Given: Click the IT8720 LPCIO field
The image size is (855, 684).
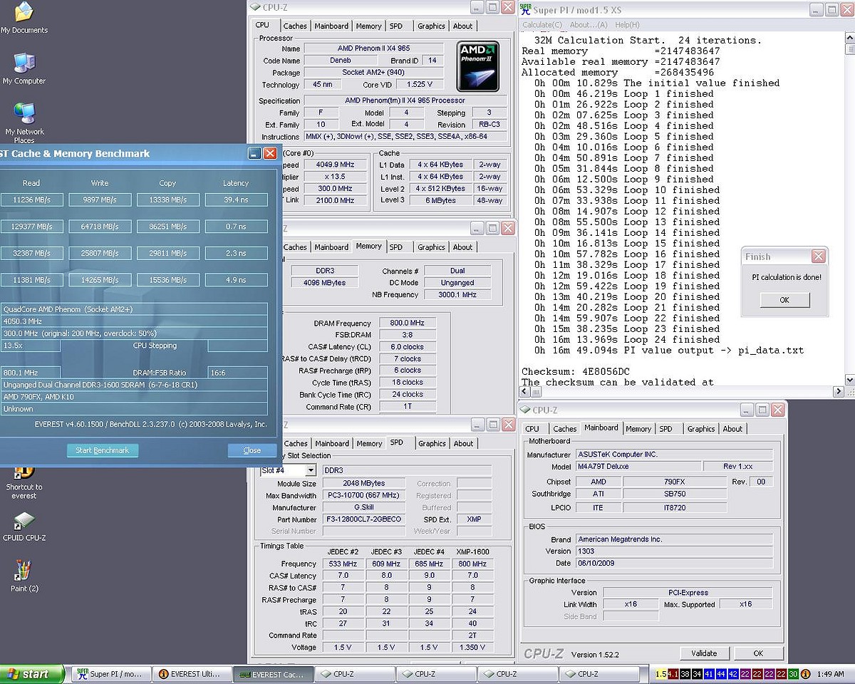Looking at the screenshot, I should [675, 507].
